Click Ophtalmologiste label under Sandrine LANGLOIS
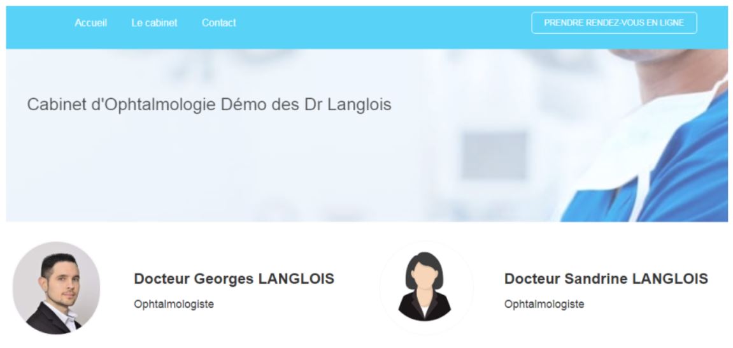The image size is (733, 348). (x=544, y=304)
